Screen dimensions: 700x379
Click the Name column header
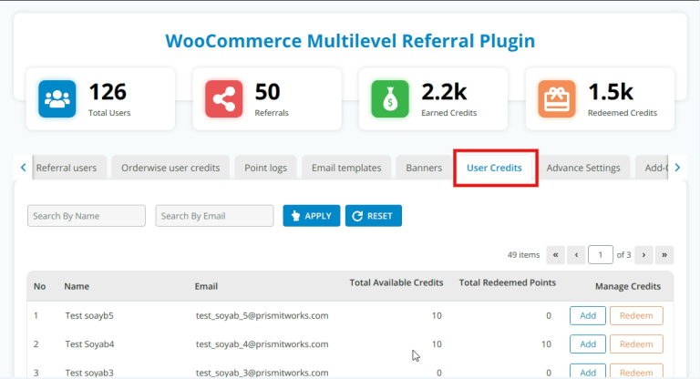(x=77, y=286)
